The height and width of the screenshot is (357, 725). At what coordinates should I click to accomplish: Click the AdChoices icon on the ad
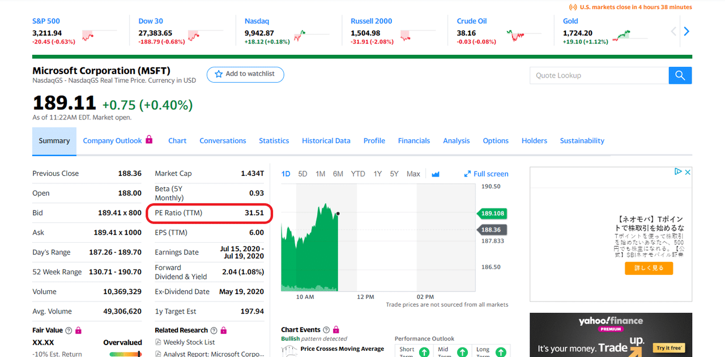coord(678,171)
